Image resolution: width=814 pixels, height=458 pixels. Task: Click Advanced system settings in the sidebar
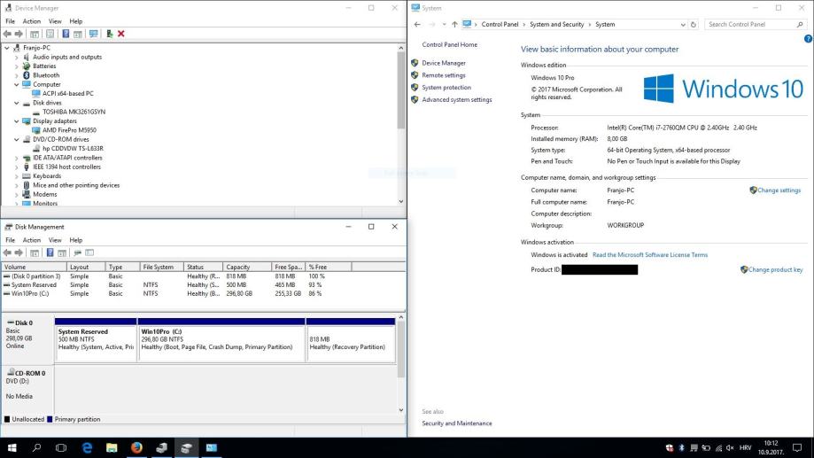(456, 100)
